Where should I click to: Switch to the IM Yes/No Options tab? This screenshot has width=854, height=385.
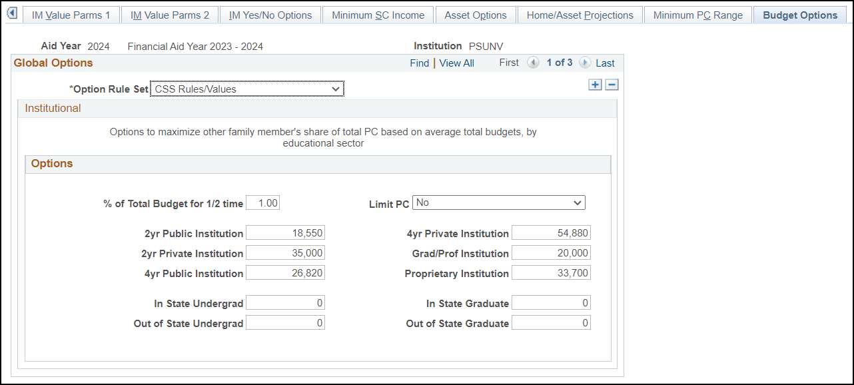coord(270,14)
